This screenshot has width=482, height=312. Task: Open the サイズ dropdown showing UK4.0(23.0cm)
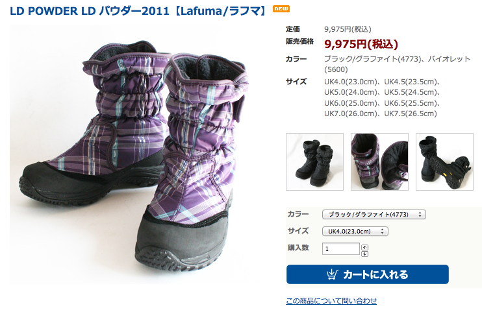[x=355, y=231]
